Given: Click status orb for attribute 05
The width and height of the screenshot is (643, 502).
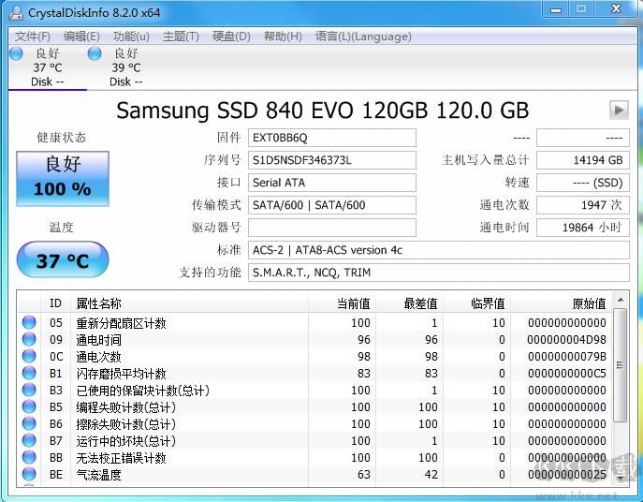Looking at the screenshot, I should point(29,322).
